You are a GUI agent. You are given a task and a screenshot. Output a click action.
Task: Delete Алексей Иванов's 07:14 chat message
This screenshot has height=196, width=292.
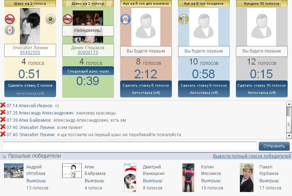click(3, 105)
